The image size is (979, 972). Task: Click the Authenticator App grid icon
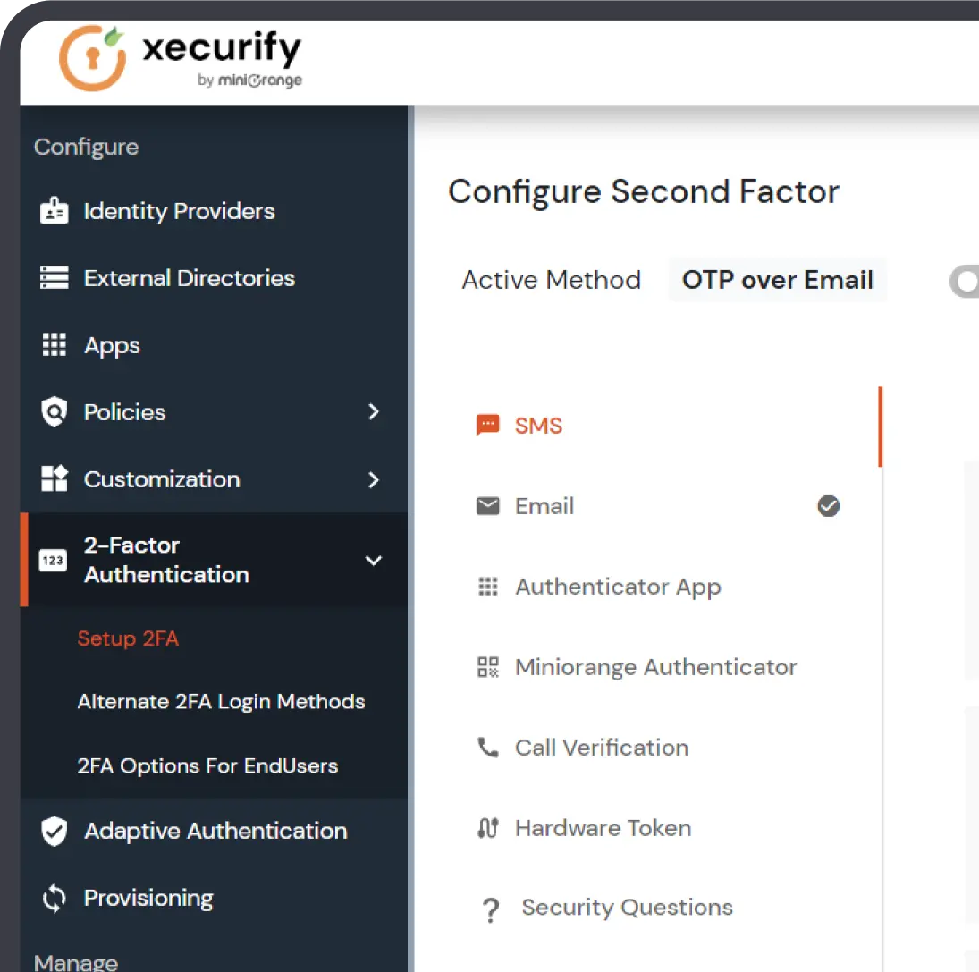(488, 587)
